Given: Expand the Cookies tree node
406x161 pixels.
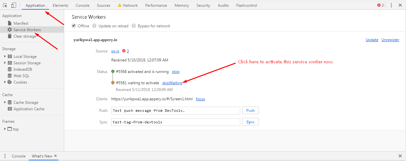Looking at the screenshot, I should coord(5,82).
